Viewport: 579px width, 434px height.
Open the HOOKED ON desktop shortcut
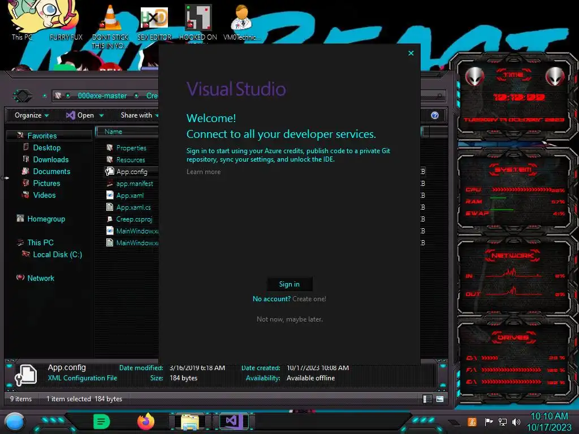pyautogui.click(x=198, y=23)
